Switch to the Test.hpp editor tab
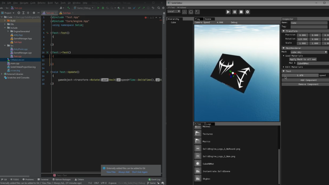 (x=67, y=13)
